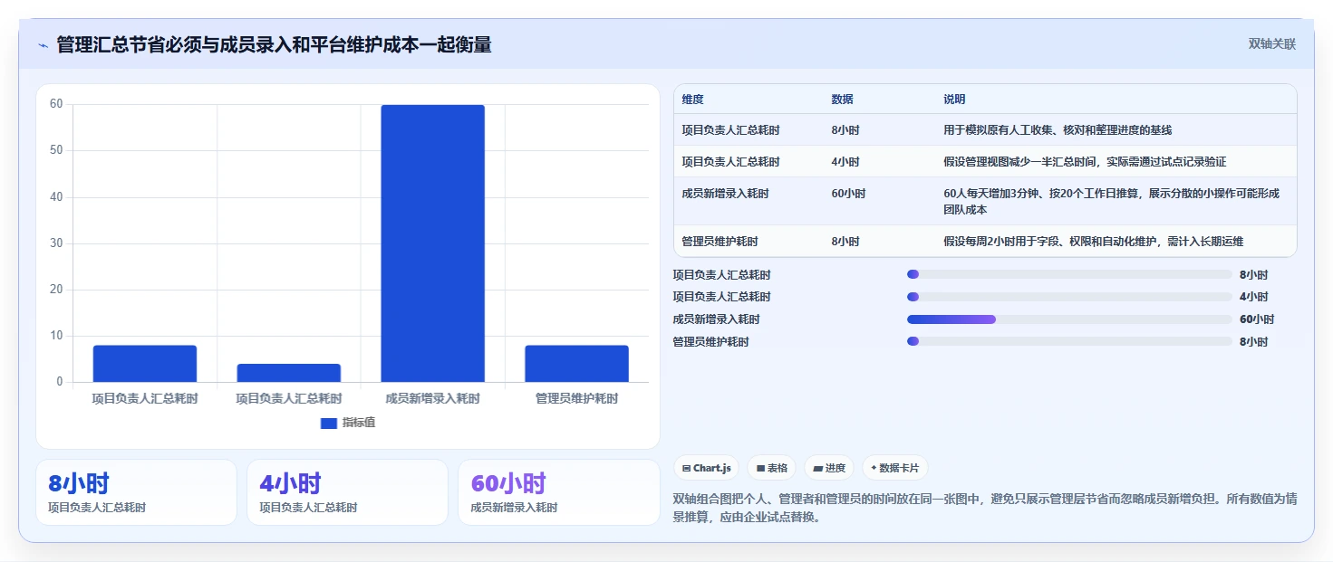The image size is (1333, 562).
Task: Click the description starting 假设每周2小时
Action: pos(1093,242)
